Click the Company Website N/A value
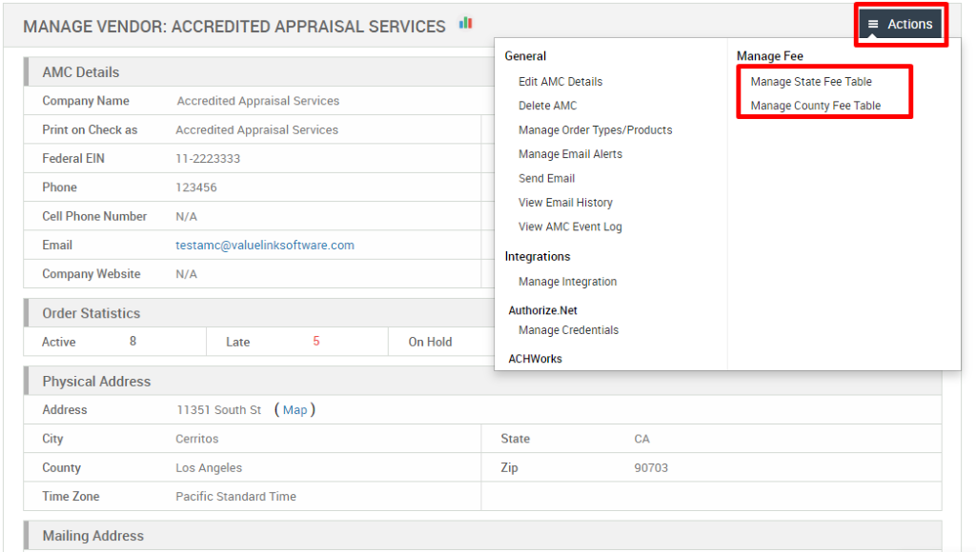The height and width of the screenshot is (552, 976). pyautogui.click(x=186, y=274)
